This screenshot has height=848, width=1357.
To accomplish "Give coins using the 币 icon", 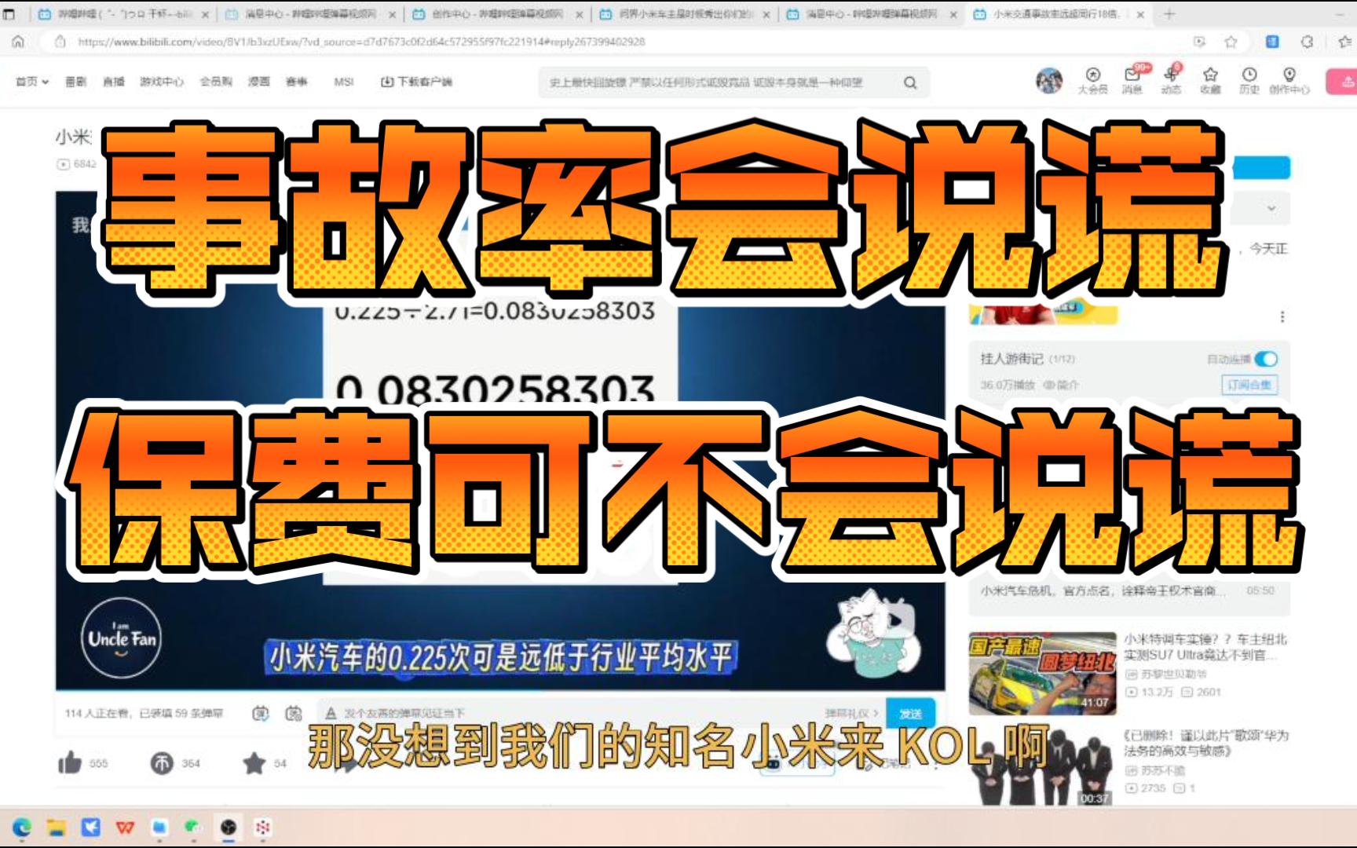I will click(x=162, y=763).
